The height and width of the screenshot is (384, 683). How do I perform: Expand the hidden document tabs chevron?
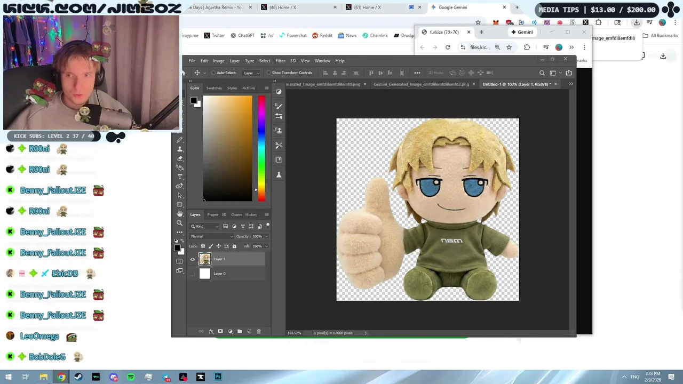(x=571, y=84)
